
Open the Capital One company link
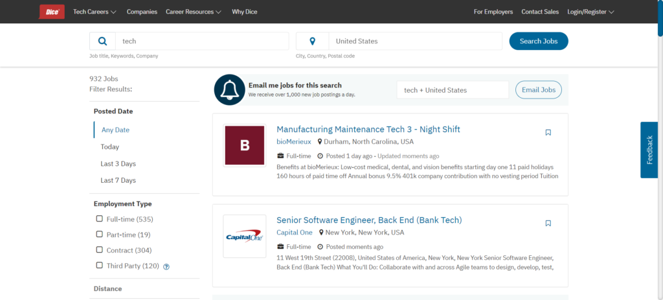[x=295, y=233]
